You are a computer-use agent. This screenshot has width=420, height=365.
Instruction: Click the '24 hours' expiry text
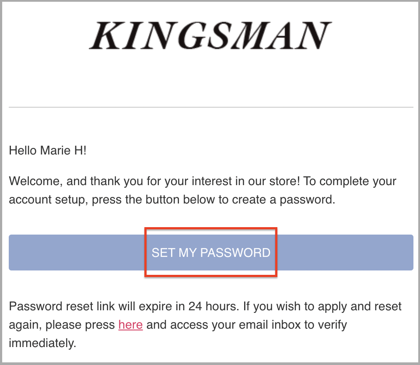click(x=213, y=306)
